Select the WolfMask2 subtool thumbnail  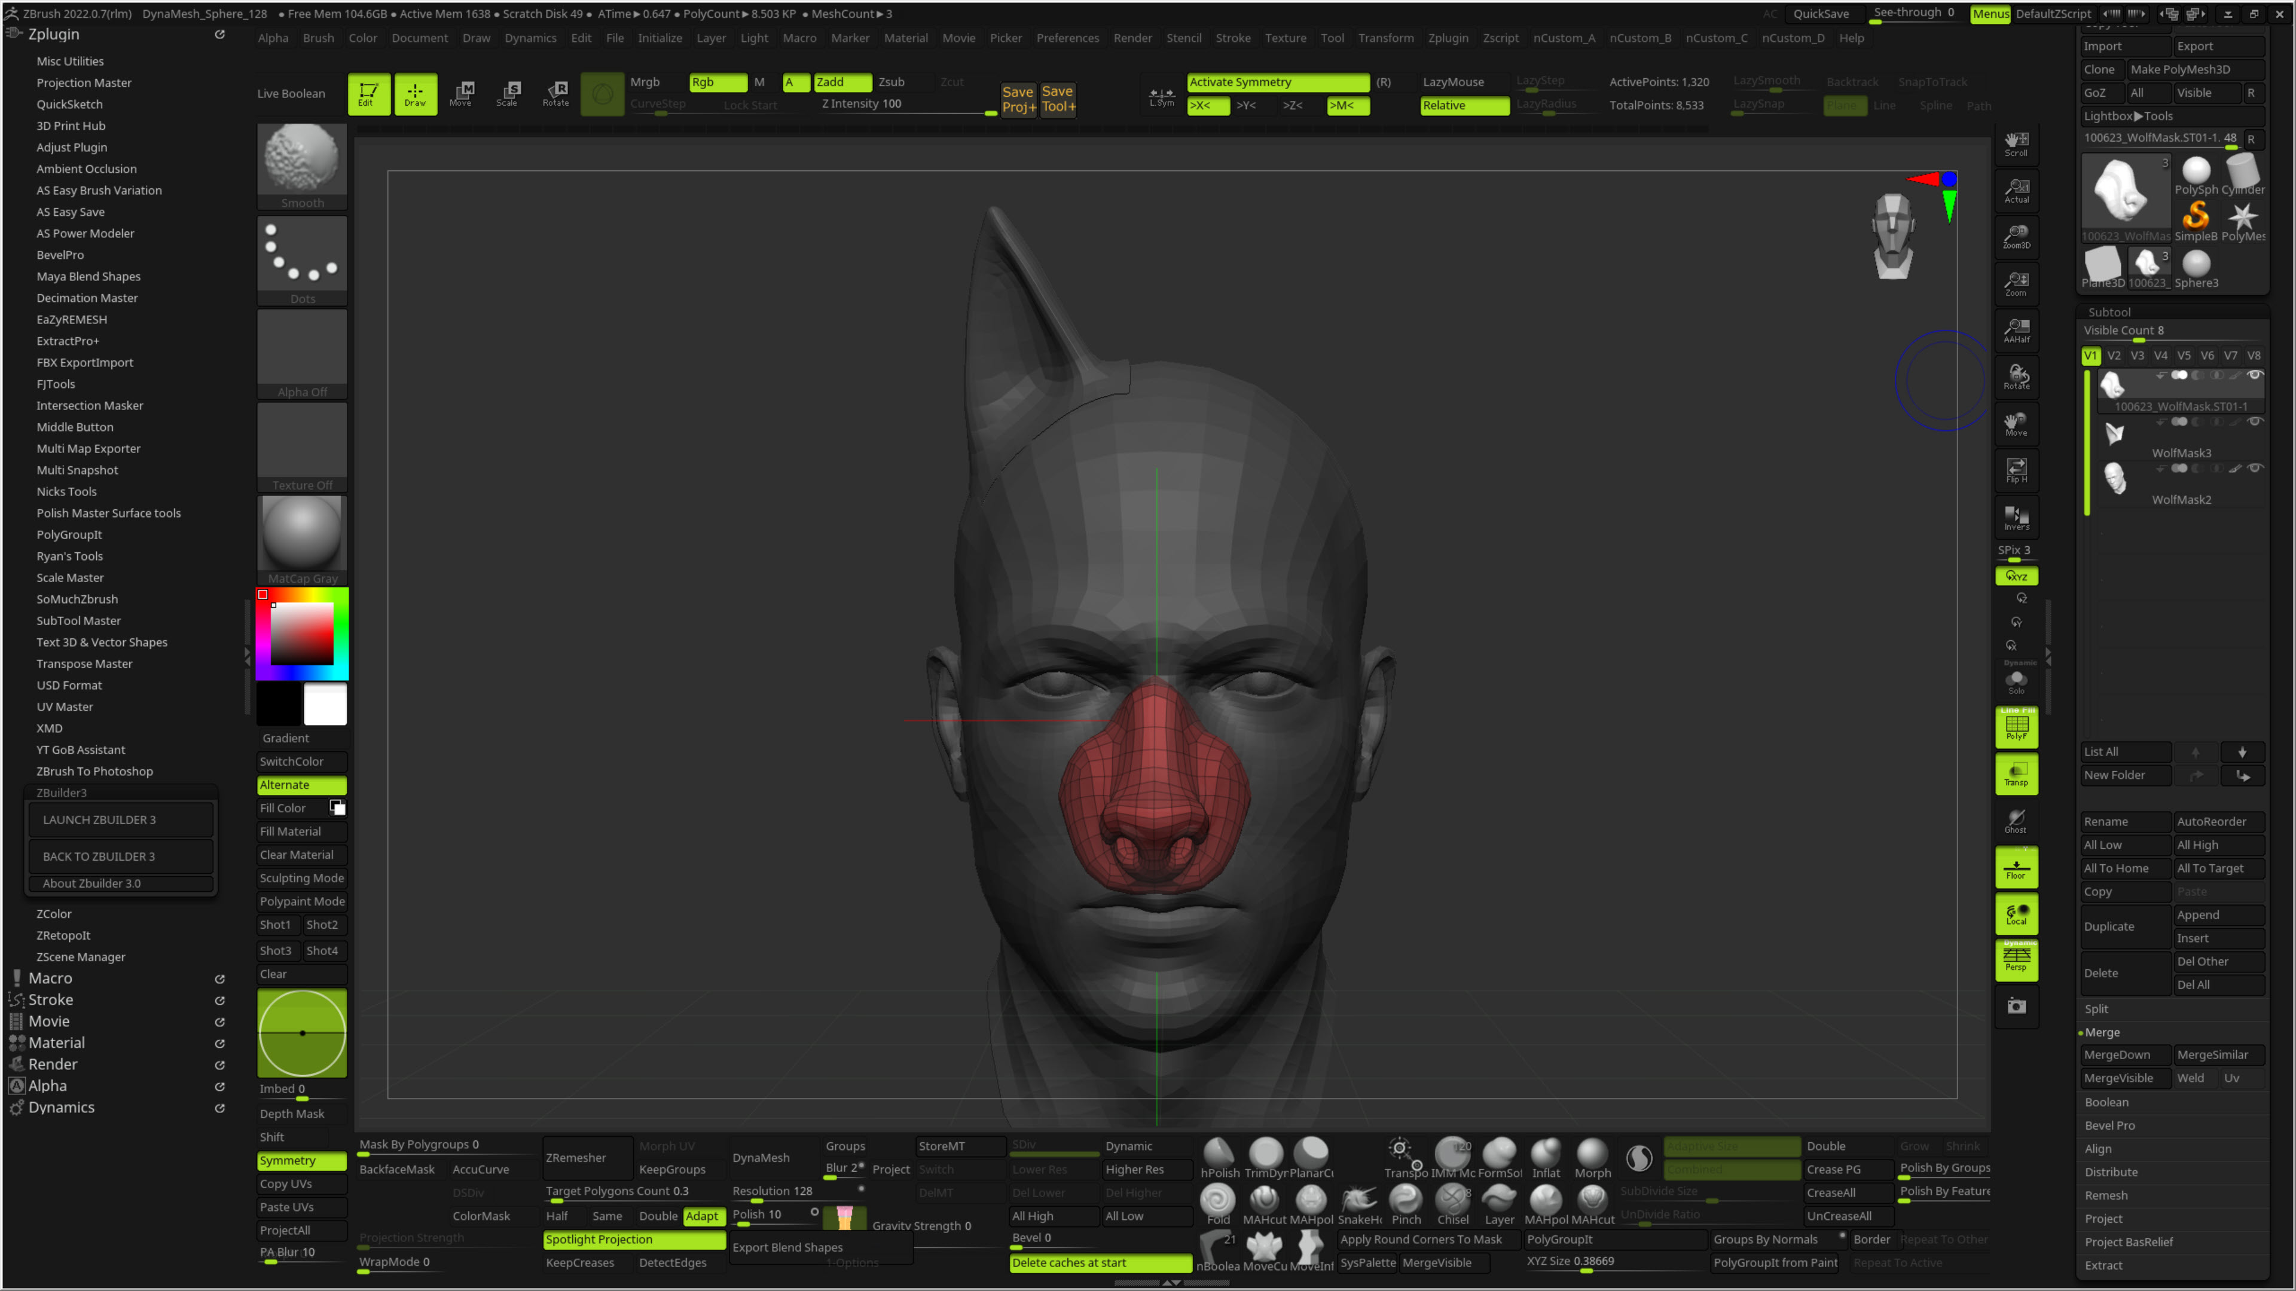[2114, 478]
